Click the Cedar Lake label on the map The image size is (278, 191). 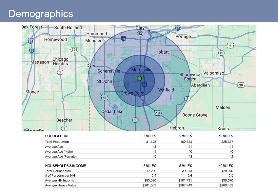coord(112,111)
